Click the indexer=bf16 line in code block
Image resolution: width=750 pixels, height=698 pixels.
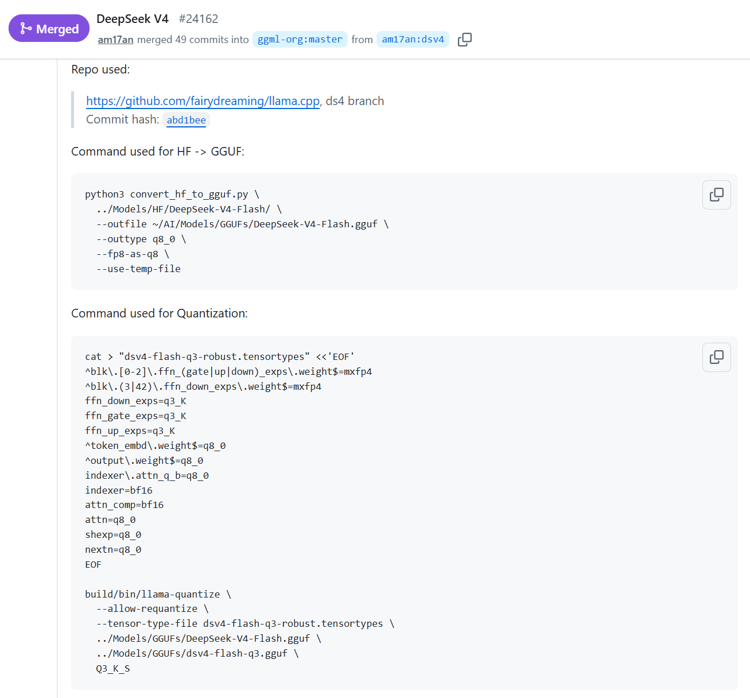click(x=119, y=490)
